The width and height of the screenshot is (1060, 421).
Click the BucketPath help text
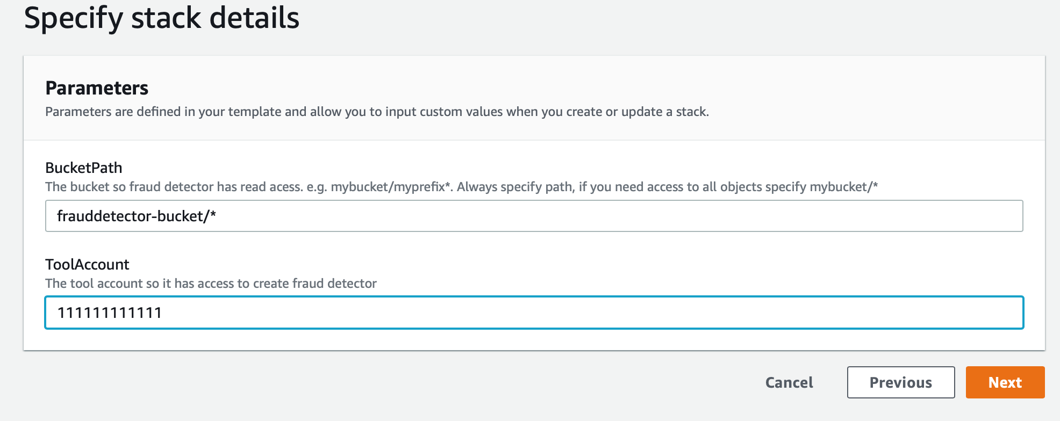click(x=461, y=187)
